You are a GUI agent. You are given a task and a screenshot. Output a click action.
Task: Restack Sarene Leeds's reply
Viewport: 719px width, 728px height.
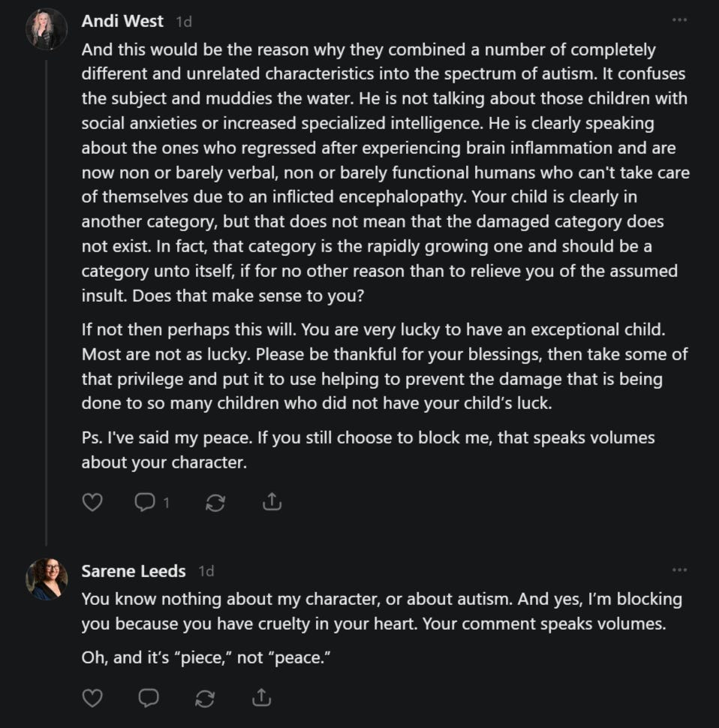pos(205,699)
